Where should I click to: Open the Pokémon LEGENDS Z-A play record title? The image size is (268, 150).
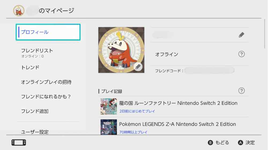point(177,124)
